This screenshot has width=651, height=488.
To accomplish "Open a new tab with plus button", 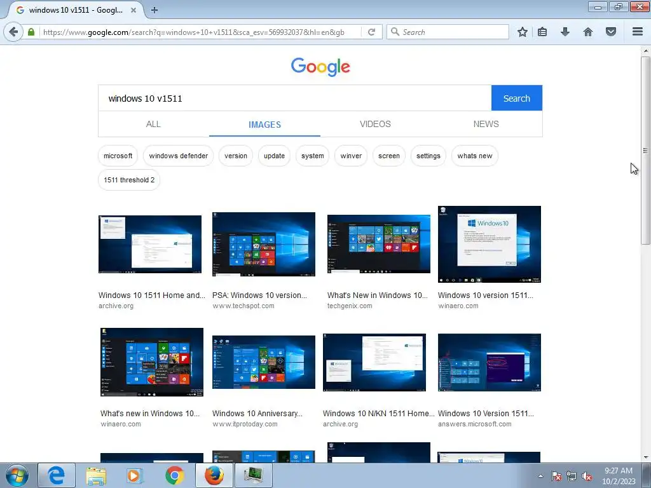I will tap(154, 10).
